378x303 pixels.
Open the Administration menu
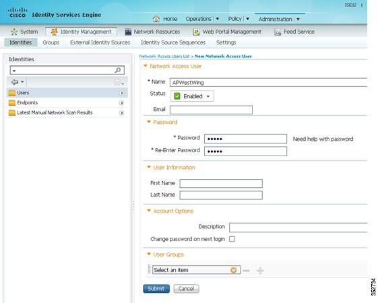[x=279, y=19]
